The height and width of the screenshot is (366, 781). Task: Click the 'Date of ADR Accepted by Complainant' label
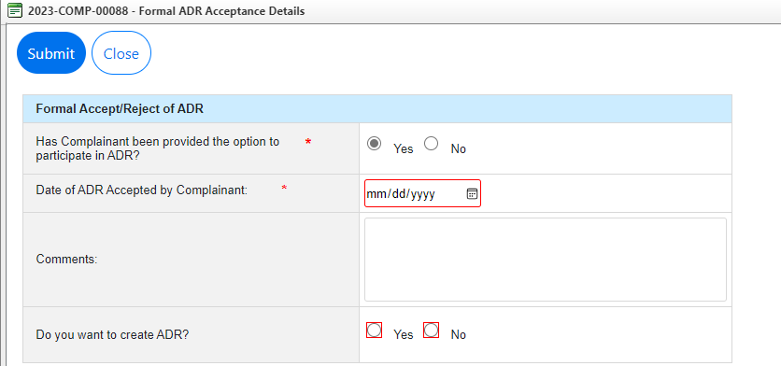(142, 190)
